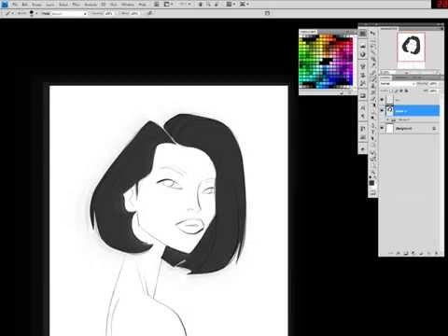Open the Filter menu
Screen dimensions: 448x336
(x=76, y=5)
